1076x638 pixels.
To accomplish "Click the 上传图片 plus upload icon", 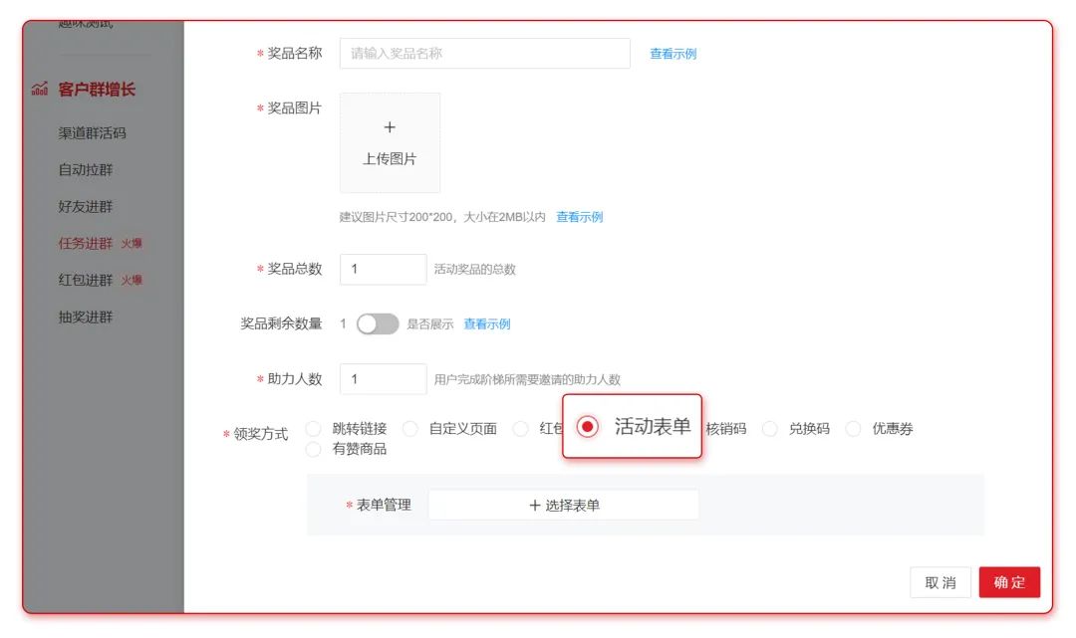I will [390, 127].
